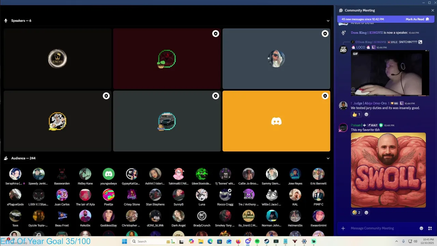Toggle the thumbs up reaction with count 1
Image resolution: width=437 pixels, height=246 pixels.
[x=356, y=114]
